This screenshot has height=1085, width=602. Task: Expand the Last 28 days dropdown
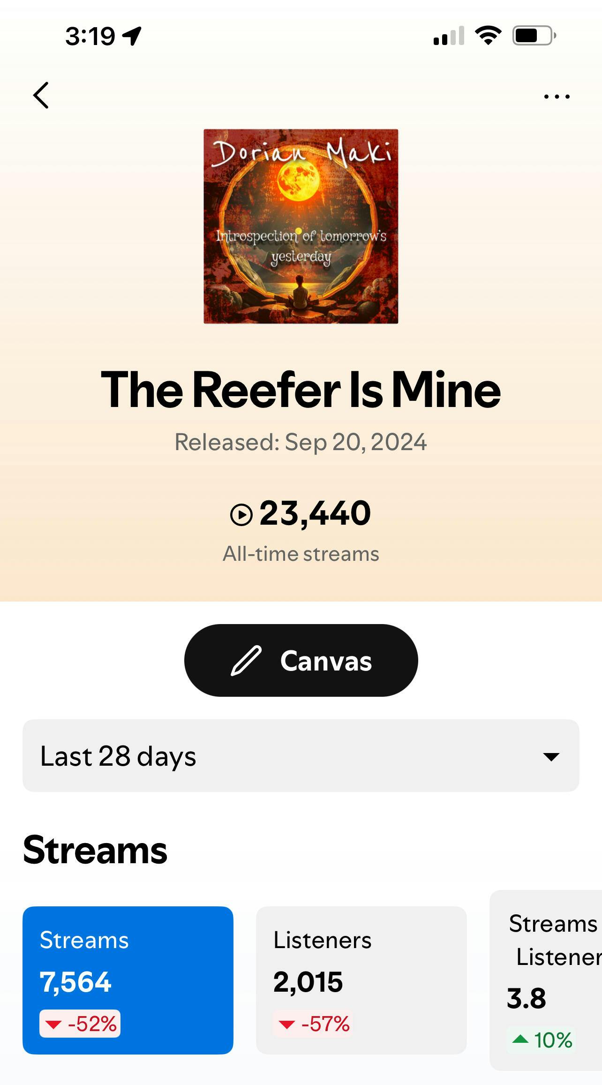pos(301,756)
